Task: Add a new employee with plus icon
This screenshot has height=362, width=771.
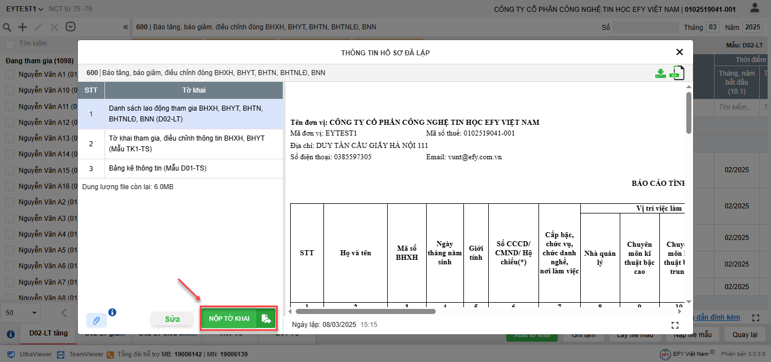Action: (23, 27)
